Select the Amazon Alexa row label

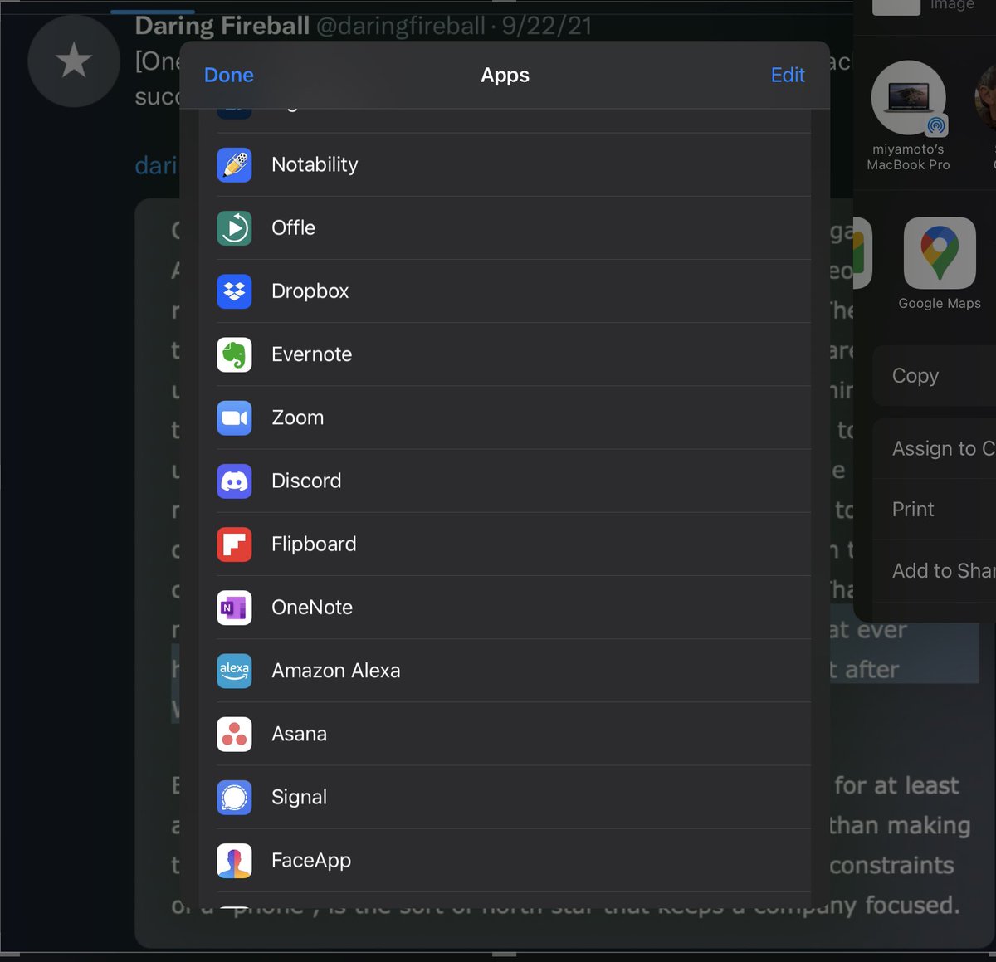[x=335, y=671]
